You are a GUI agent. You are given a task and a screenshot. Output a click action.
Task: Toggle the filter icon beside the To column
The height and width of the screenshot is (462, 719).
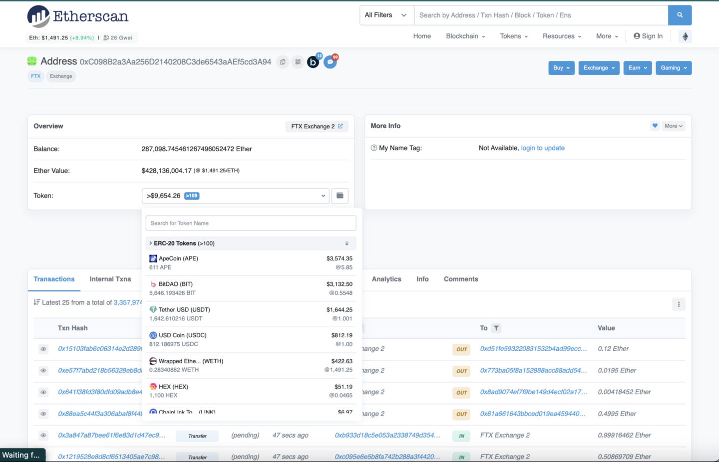click(496, 328)
